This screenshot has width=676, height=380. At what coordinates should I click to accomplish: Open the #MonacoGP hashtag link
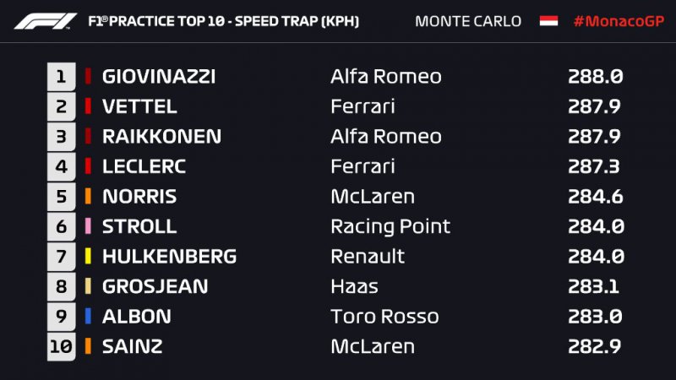point(617,20)
